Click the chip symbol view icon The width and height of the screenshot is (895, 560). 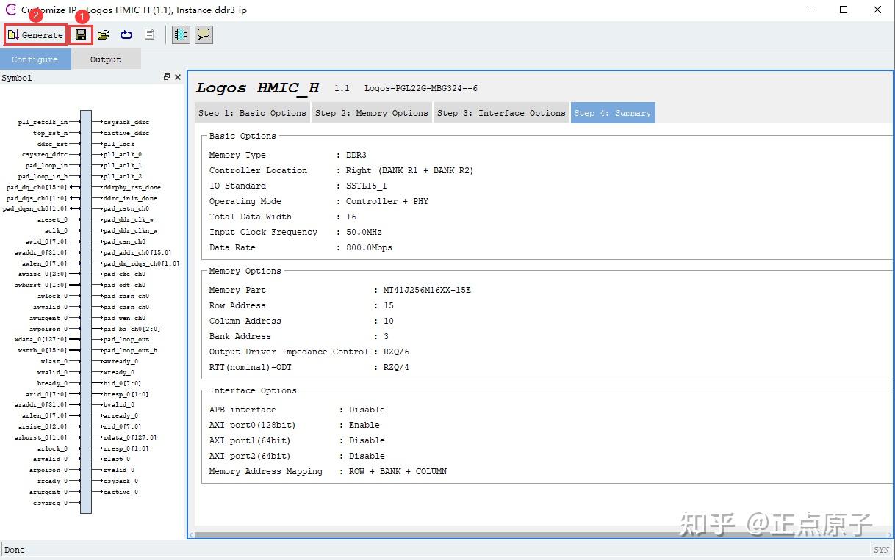(x=180, y=34)
